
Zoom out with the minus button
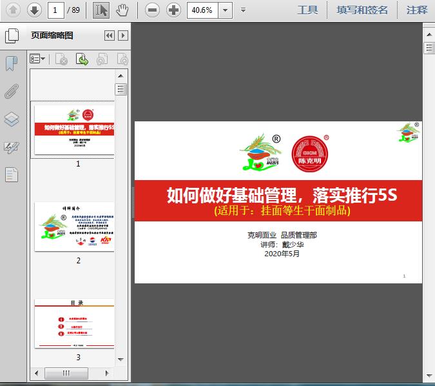tap(152, 10)
